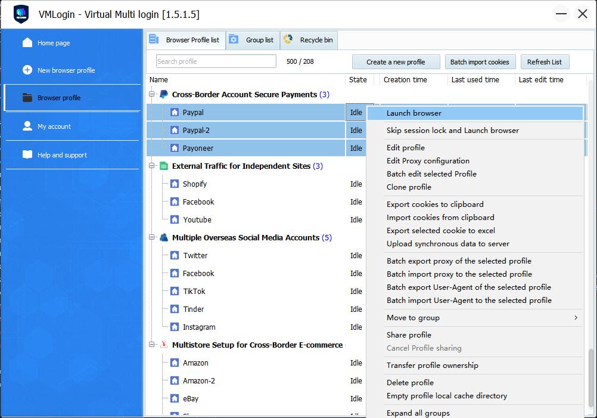Click the vertical scrollbar of profile list
597x418 pixels.
[591, 377]
